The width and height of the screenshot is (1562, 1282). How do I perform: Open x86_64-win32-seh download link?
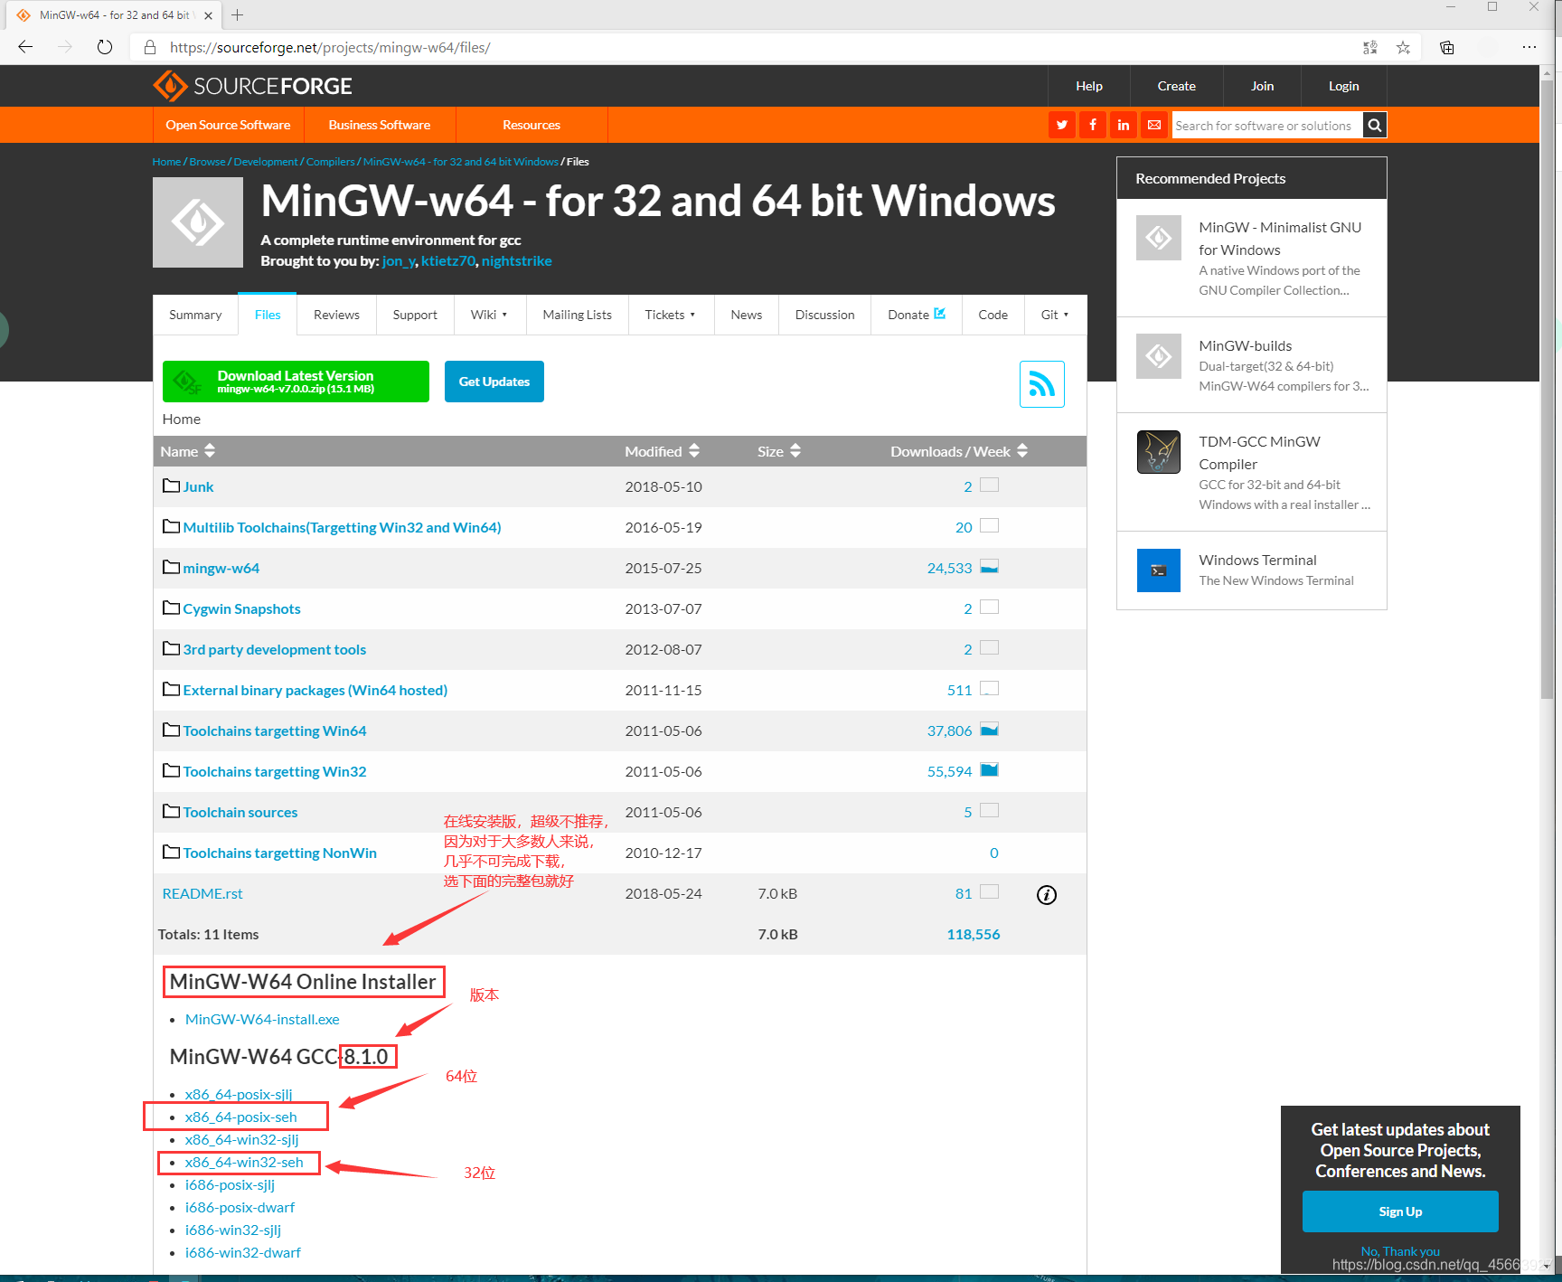pyautogui.click(x=244, y=1162)
